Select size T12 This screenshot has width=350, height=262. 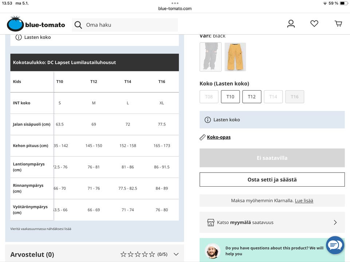(x=252, y=97)
